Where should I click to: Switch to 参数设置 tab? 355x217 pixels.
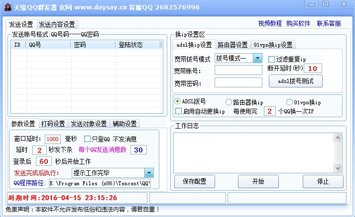23,124
